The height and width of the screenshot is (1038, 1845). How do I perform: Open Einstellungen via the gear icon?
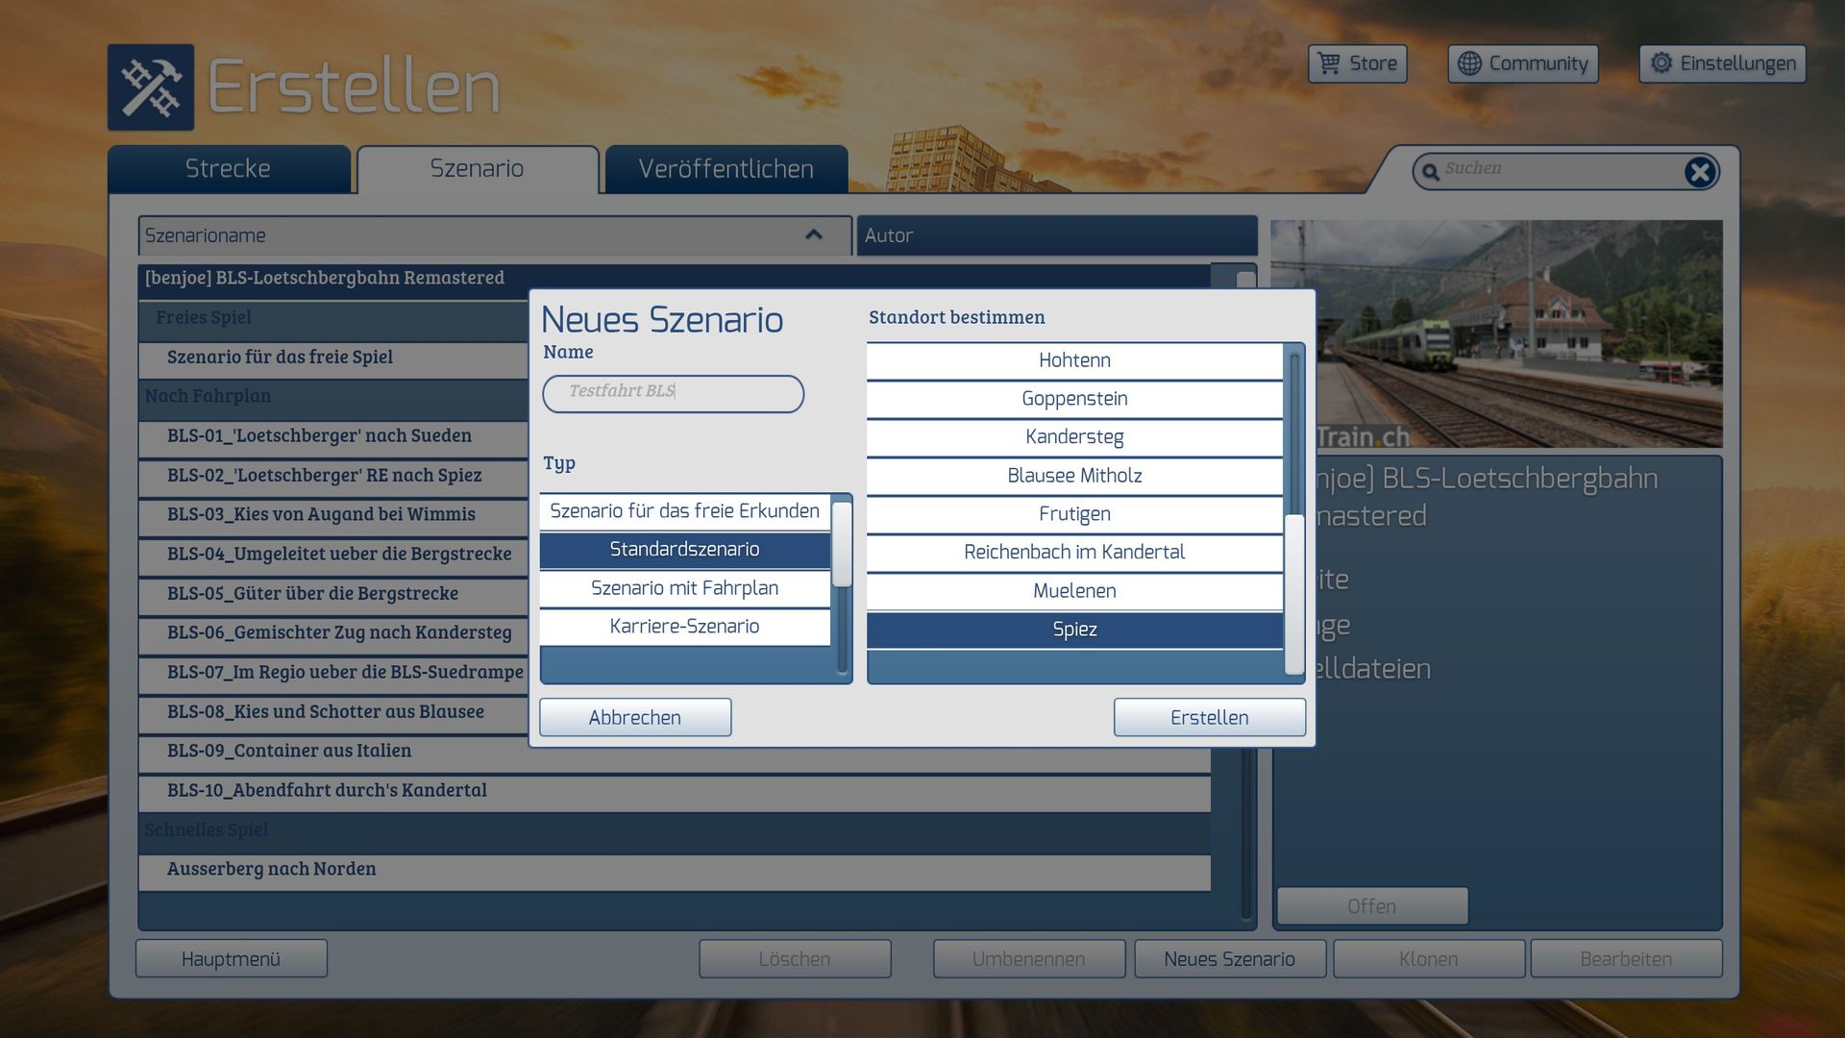pos(1660,63)
